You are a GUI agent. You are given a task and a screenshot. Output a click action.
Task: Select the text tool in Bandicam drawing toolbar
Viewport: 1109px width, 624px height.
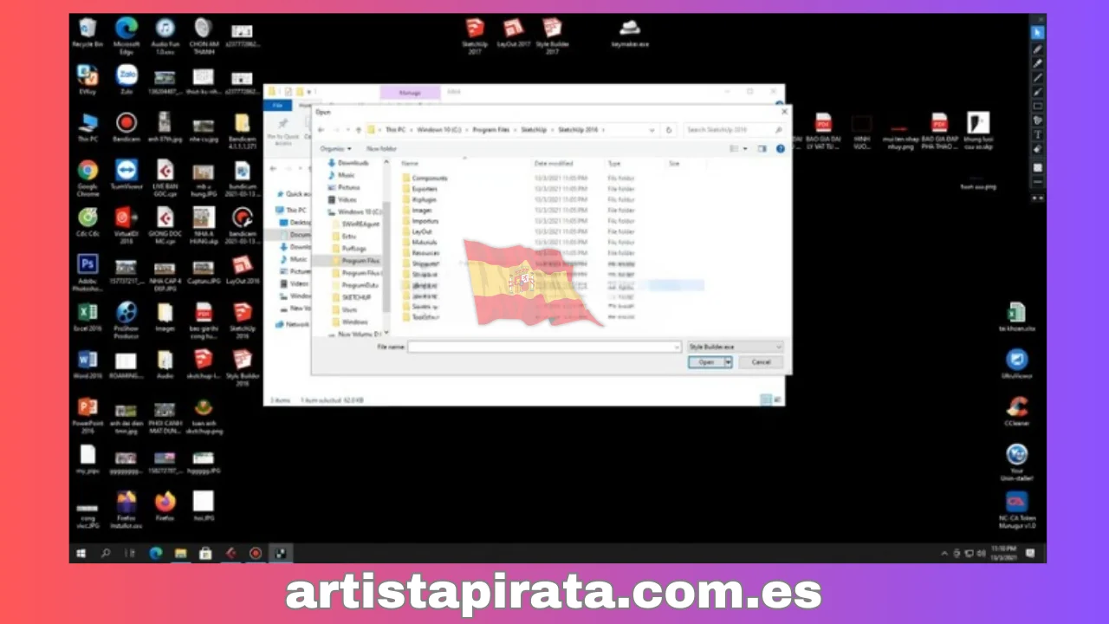1037,134
